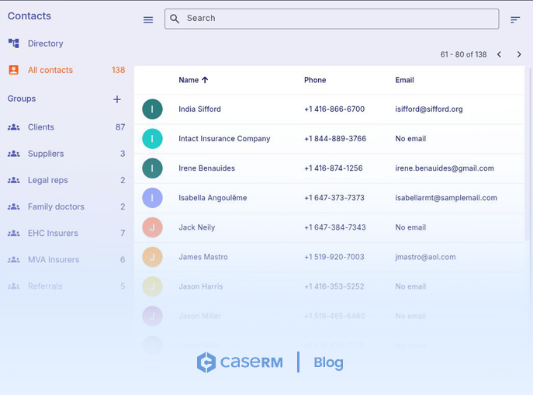The image size is (533, 395).
Task: Click the Clients group icon
Action: click(x=14, y=127)
